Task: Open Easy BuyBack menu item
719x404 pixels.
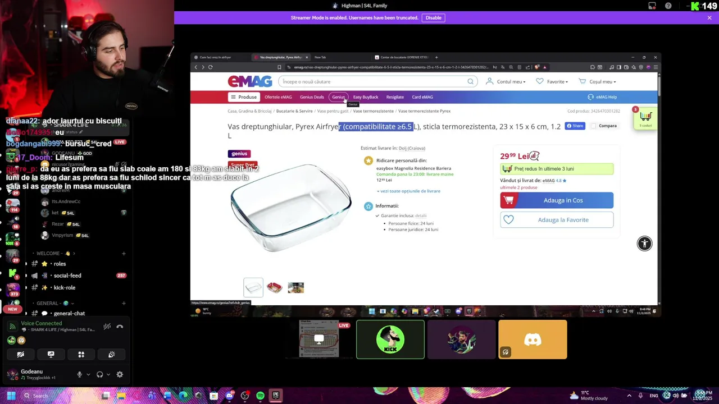Action: (366, 97)
